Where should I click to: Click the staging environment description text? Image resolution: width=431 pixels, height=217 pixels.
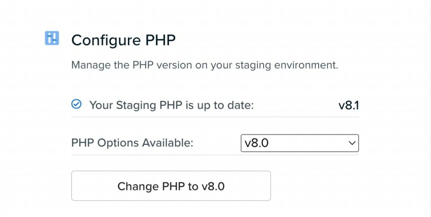205,65
